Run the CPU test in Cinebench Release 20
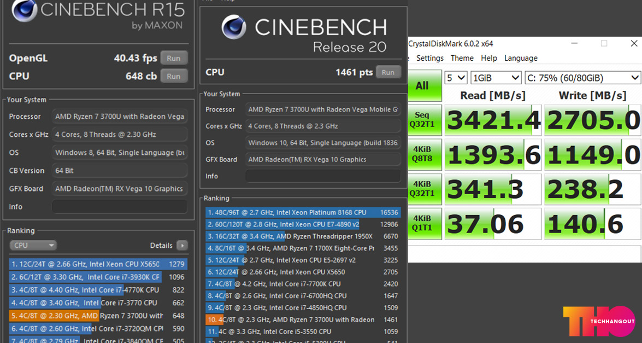The height and width of the screenshot is (343, 642). pos(388,73)
